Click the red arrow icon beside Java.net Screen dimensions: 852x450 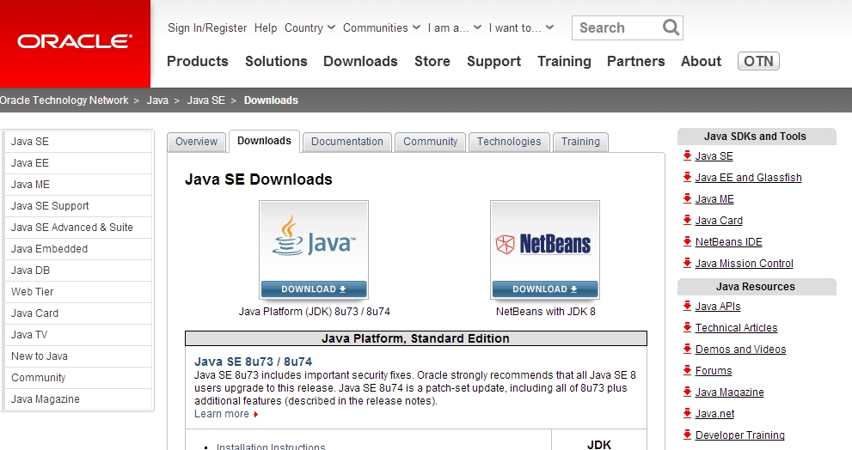click(x=687, y=413)
